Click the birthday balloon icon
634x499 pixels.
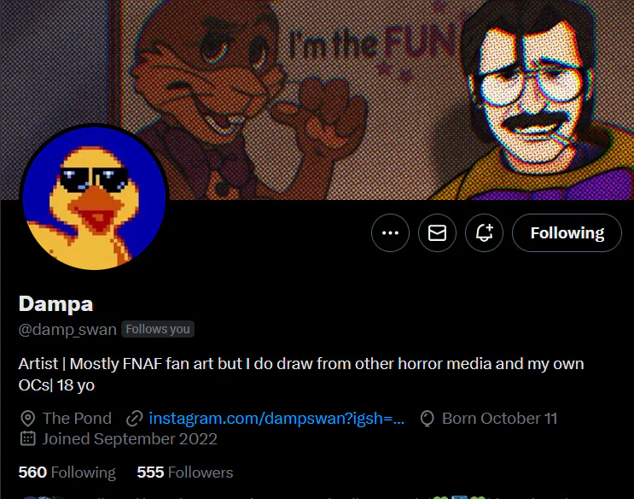pos(428,419)
